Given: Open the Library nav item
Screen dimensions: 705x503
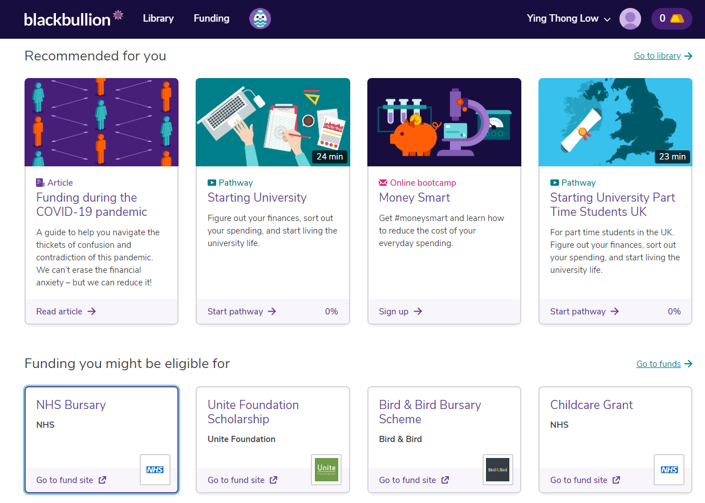Looking at the screenshot, I should (x=158, y=18).
